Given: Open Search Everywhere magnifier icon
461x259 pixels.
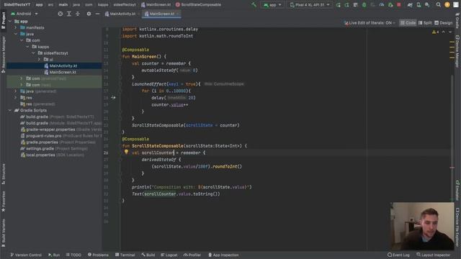Looking at the screenshot, I should [439, 5].
